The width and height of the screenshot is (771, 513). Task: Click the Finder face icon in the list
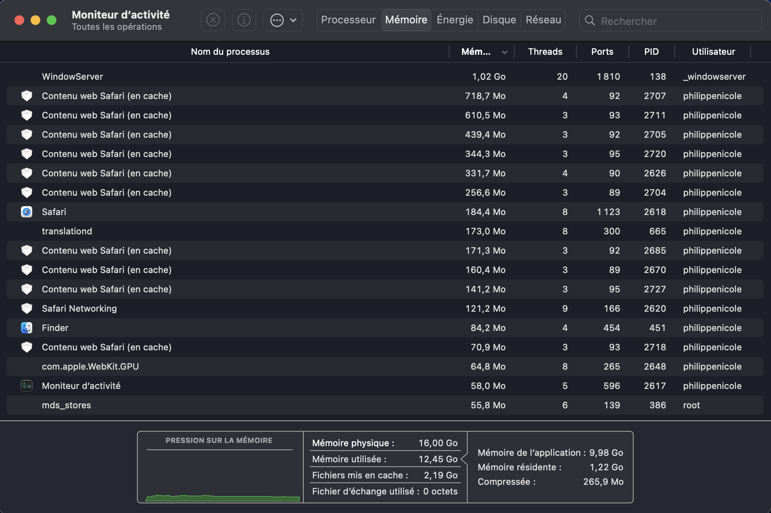[x=27, y=328]
